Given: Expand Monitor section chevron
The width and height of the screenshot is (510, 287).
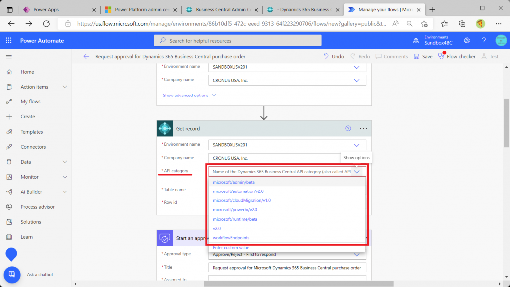Looking at the screenshot, I should click(65, 177).
